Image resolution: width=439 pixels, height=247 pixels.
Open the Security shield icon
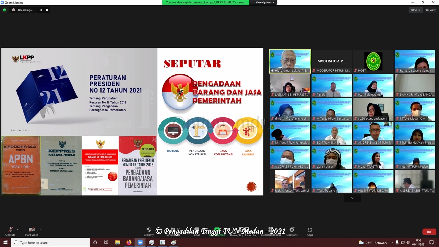[149, 230]
